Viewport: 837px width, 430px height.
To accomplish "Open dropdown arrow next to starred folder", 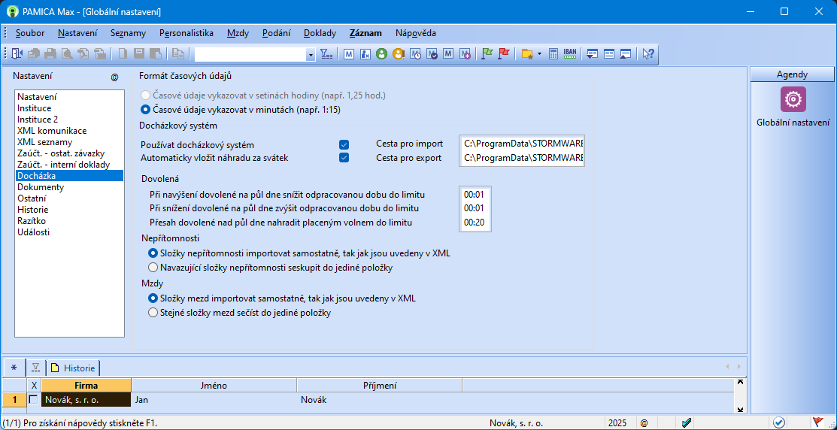I will click(x=540, y=54).
